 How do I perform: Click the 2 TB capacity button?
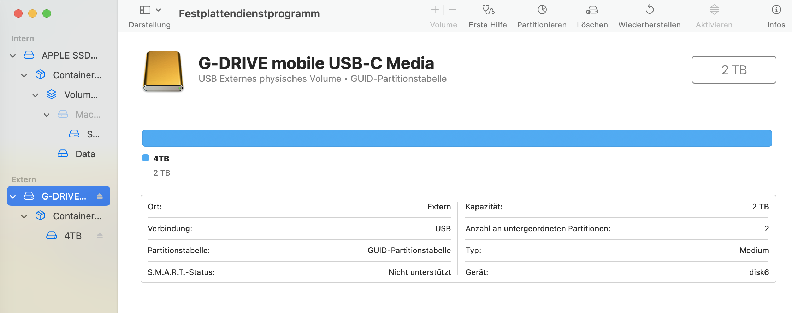734,70
